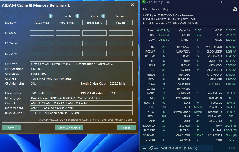Click the Chipset field showing AMD X870

(x=81, y=103)
